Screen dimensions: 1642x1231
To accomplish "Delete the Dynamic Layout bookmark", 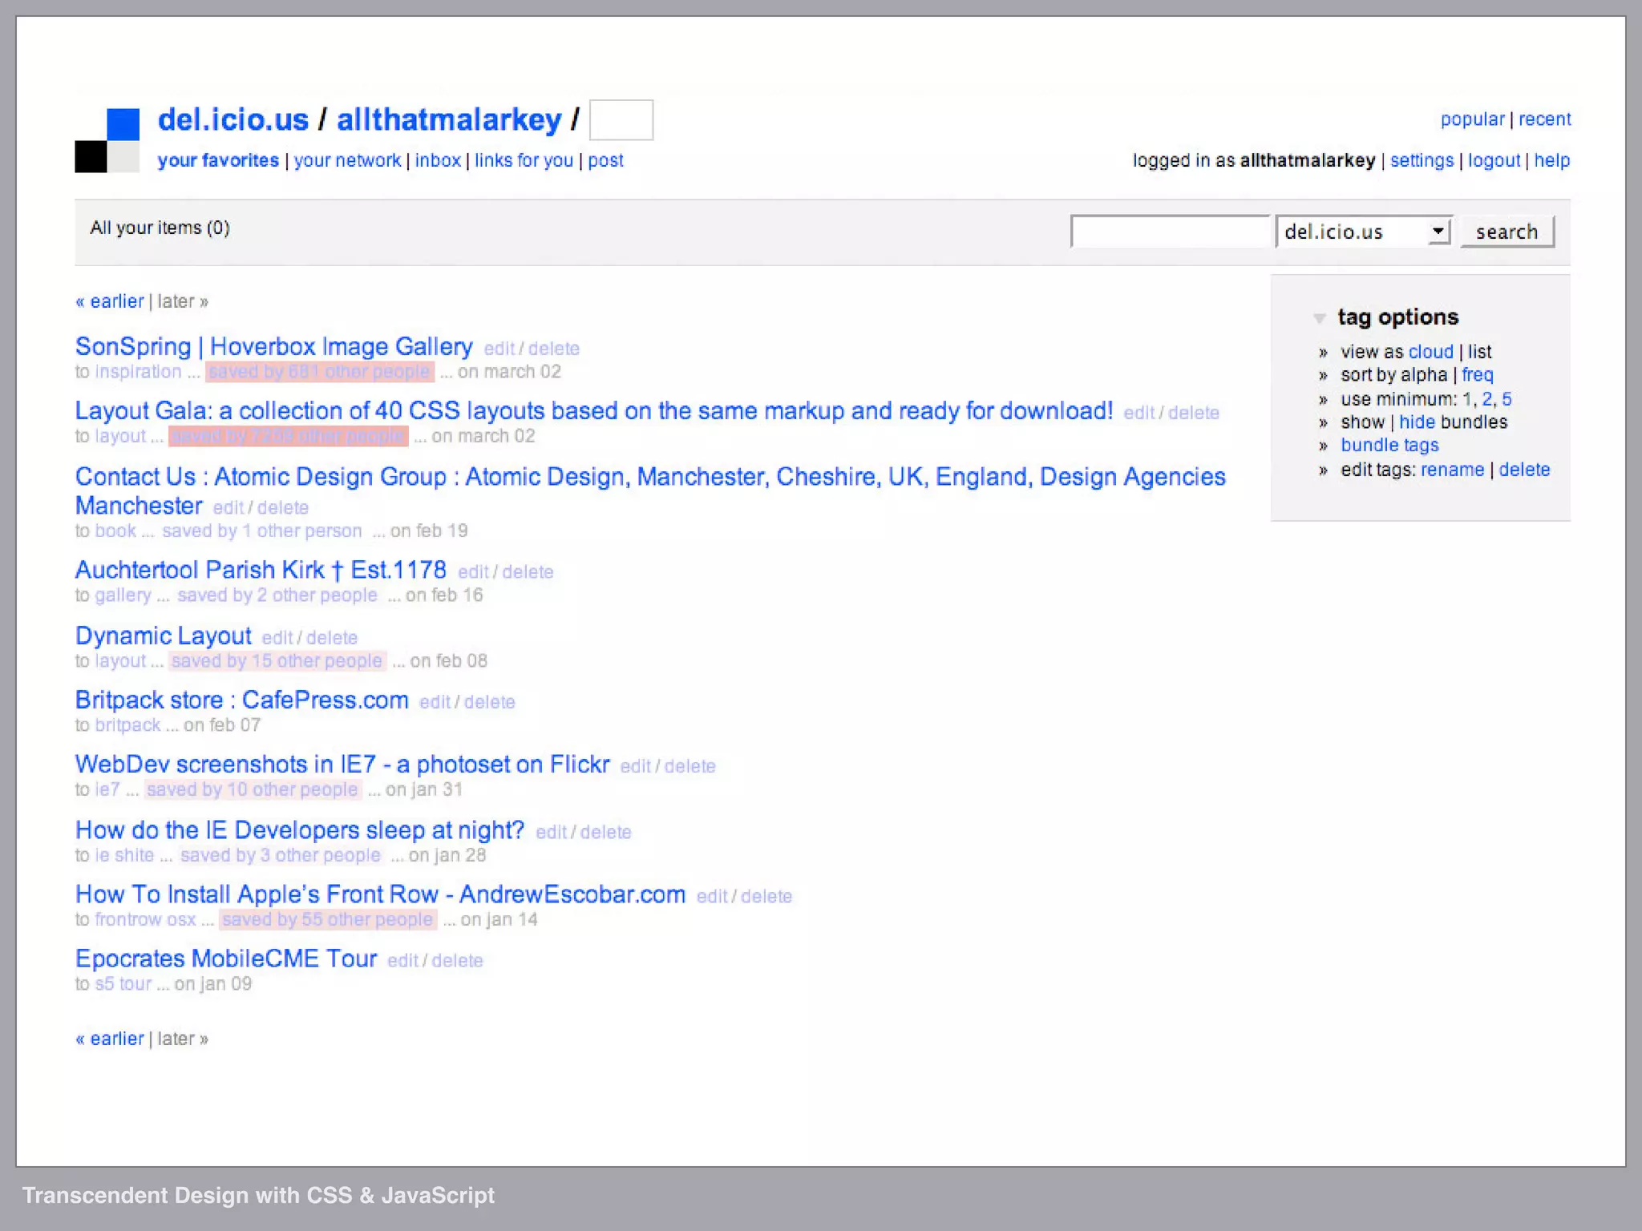I will (332, 638).
